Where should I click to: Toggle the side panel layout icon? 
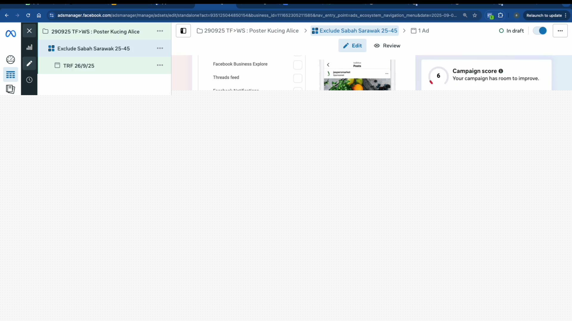coord(183,31)
